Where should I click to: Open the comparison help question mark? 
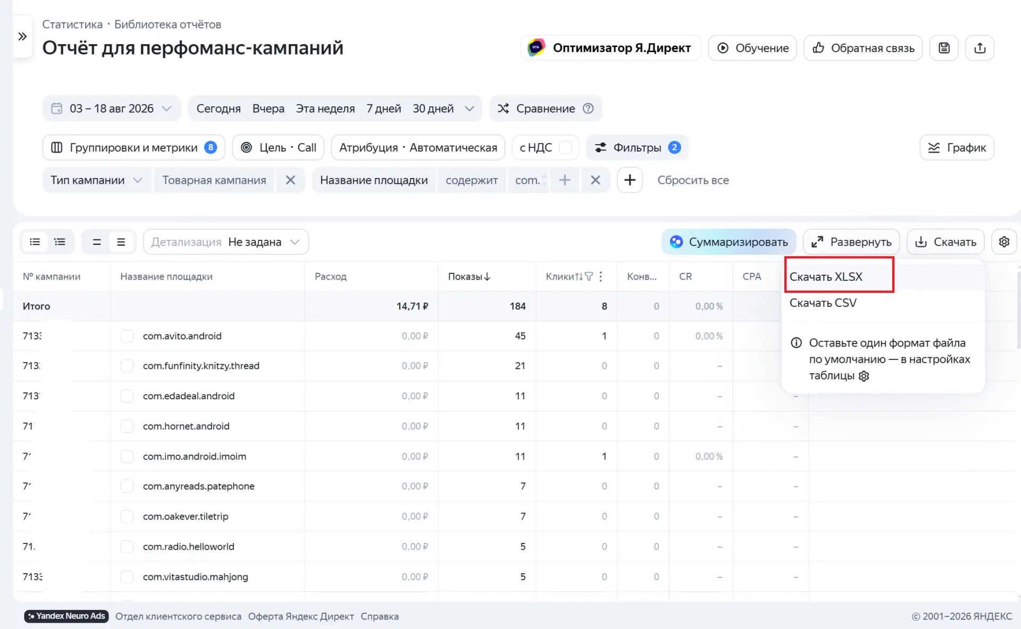(588, 108)
